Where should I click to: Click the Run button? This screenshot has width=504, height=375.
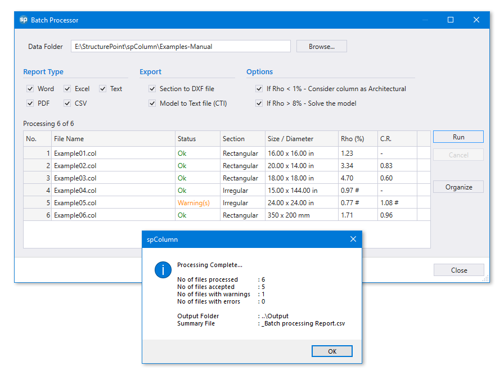coord(458,137)
